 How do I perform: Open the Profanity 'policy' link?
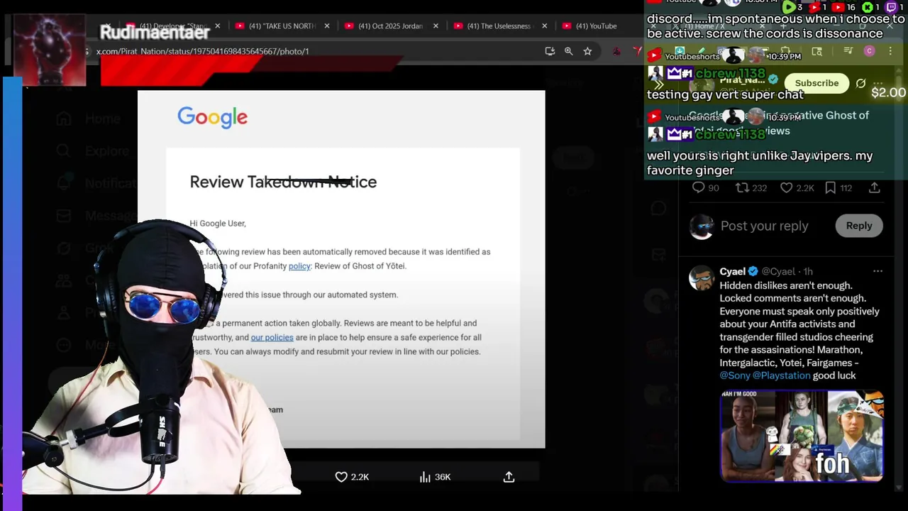point(299,266)
